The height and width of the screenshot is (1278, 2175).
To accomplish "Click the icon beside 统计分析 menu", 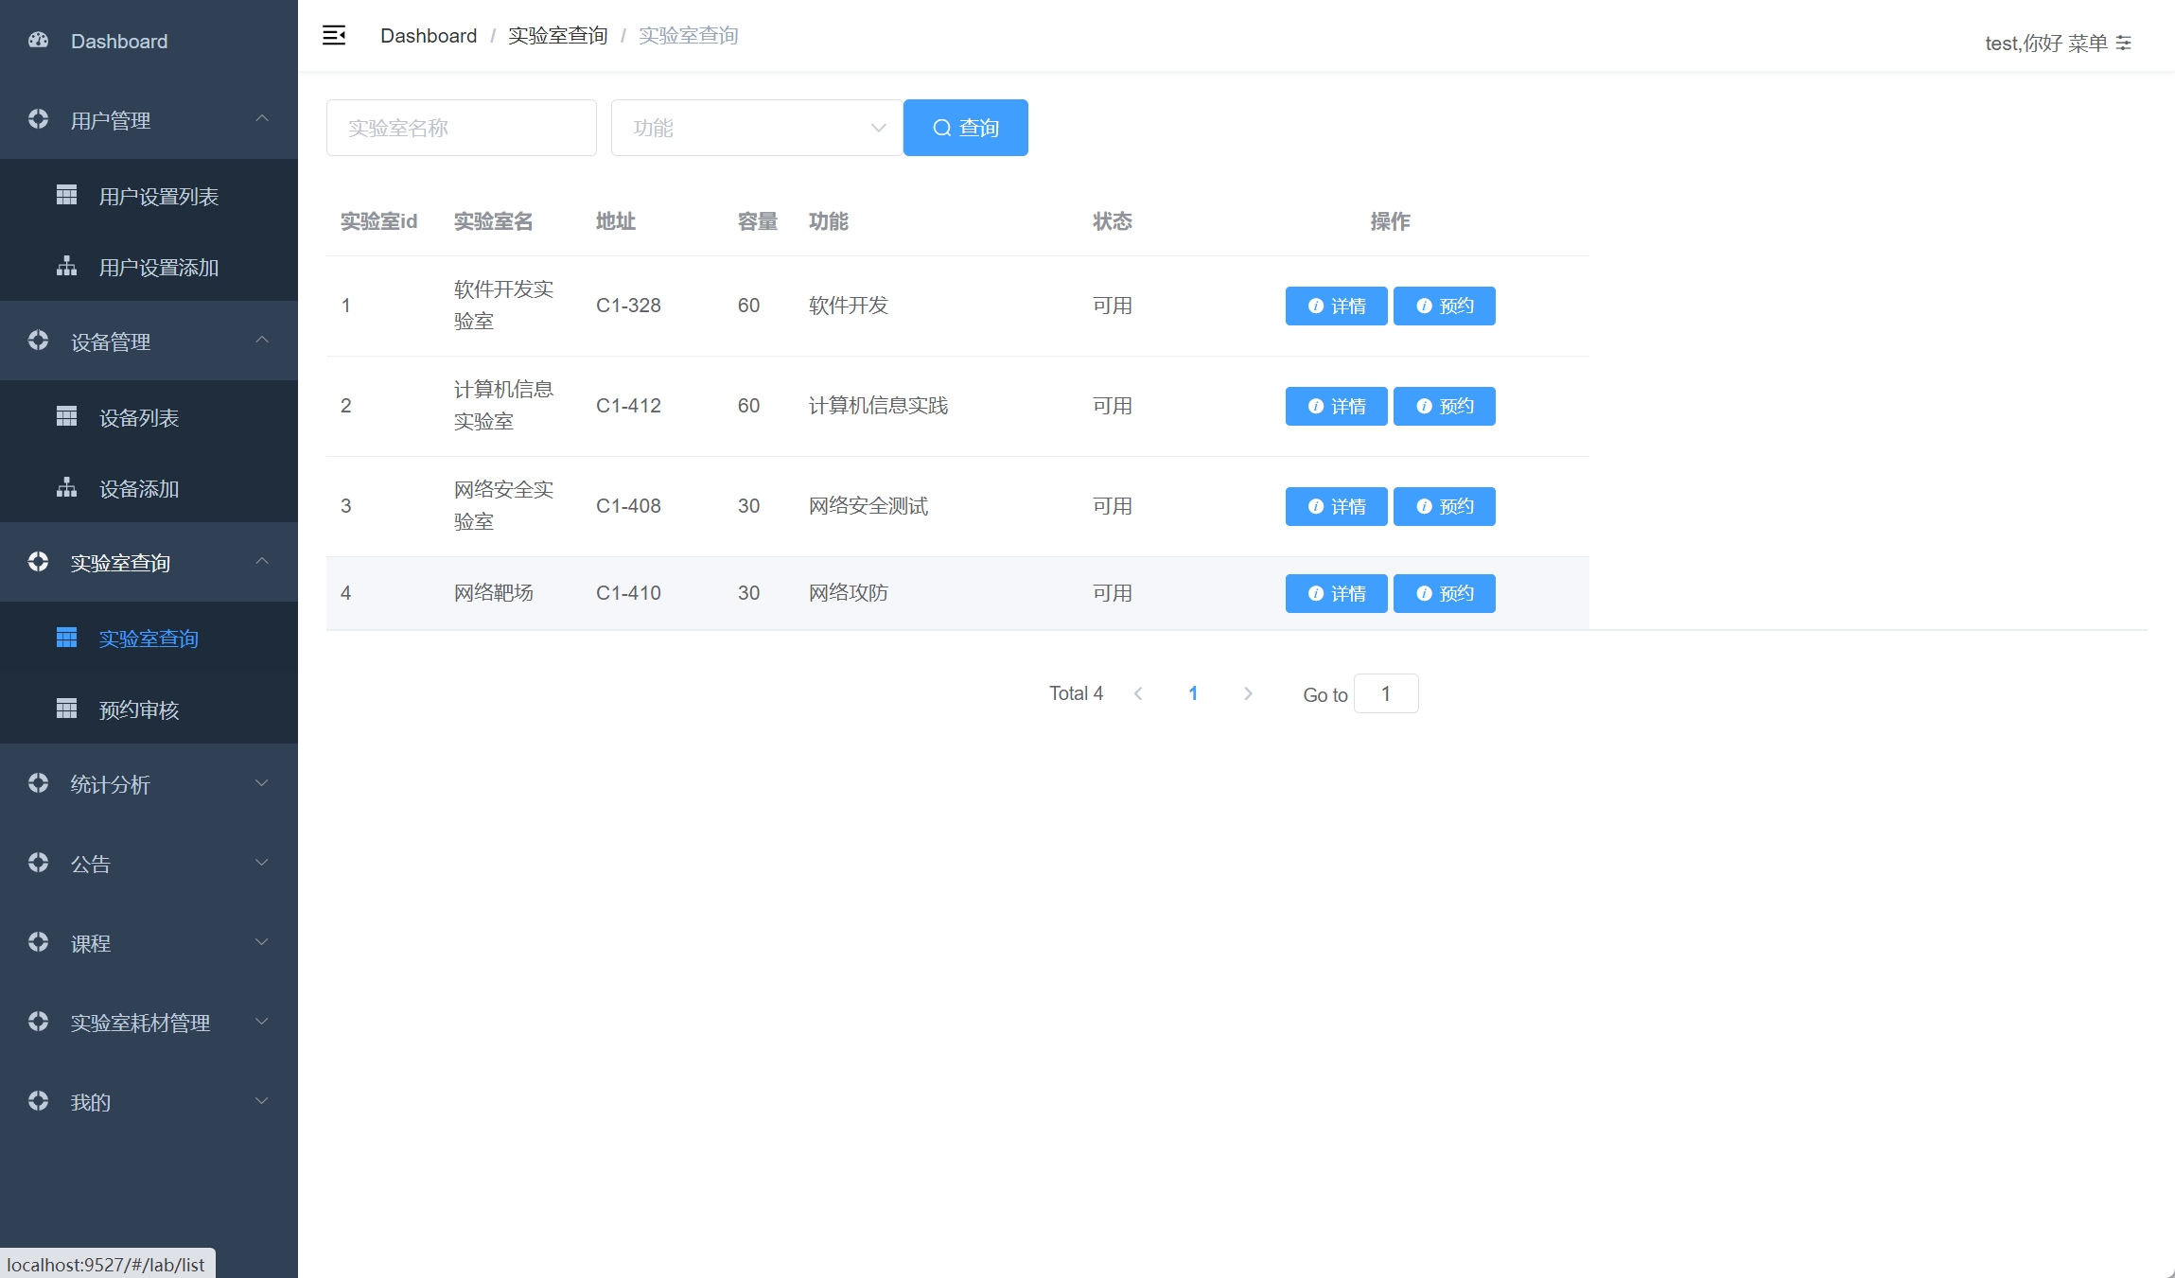I will coord(38,783).
